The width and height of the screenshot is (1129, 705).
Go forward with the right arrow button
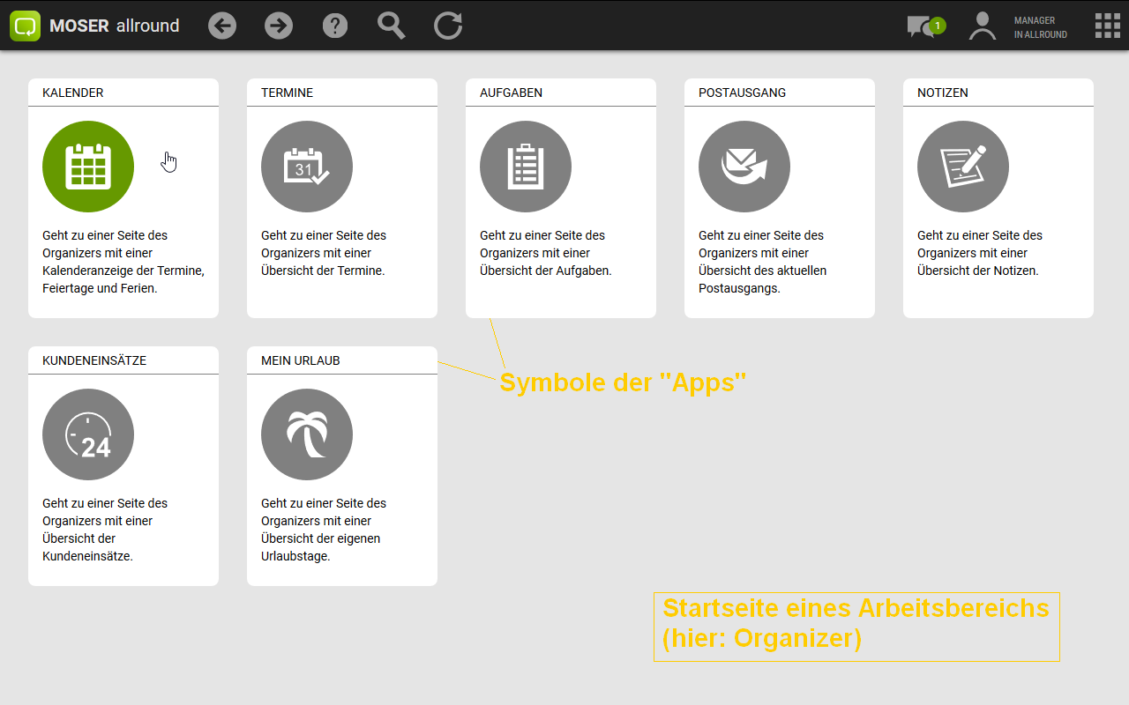(x=279, y=26)
